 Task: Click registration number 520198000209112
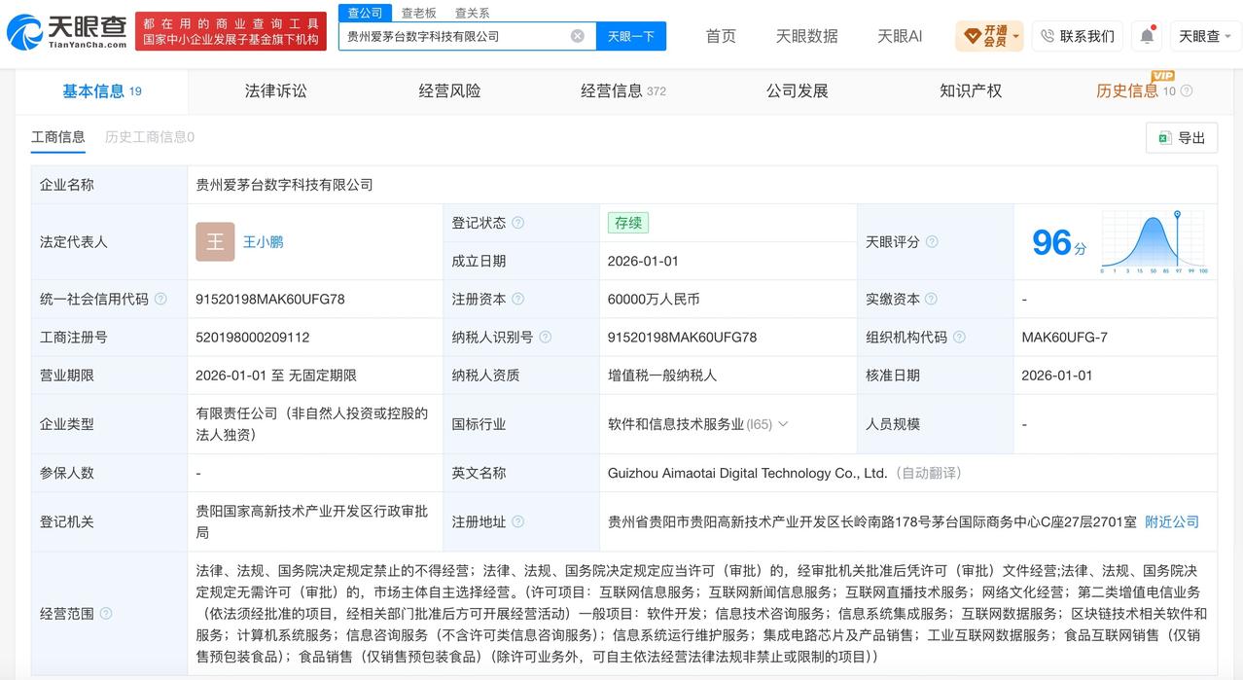[x=253, y=337]
